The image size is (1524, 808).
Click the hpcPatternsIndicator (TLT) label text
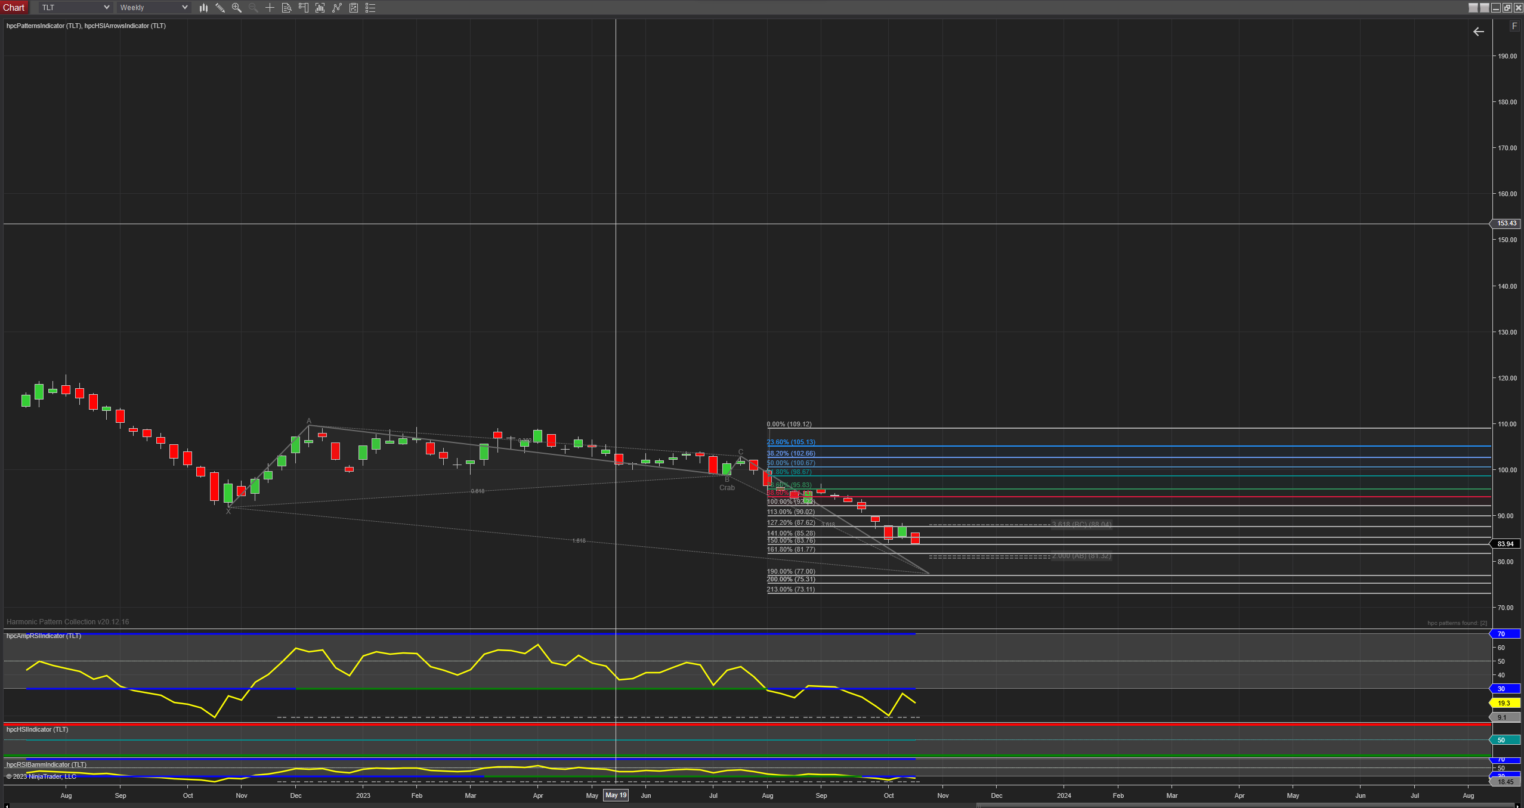44,26
